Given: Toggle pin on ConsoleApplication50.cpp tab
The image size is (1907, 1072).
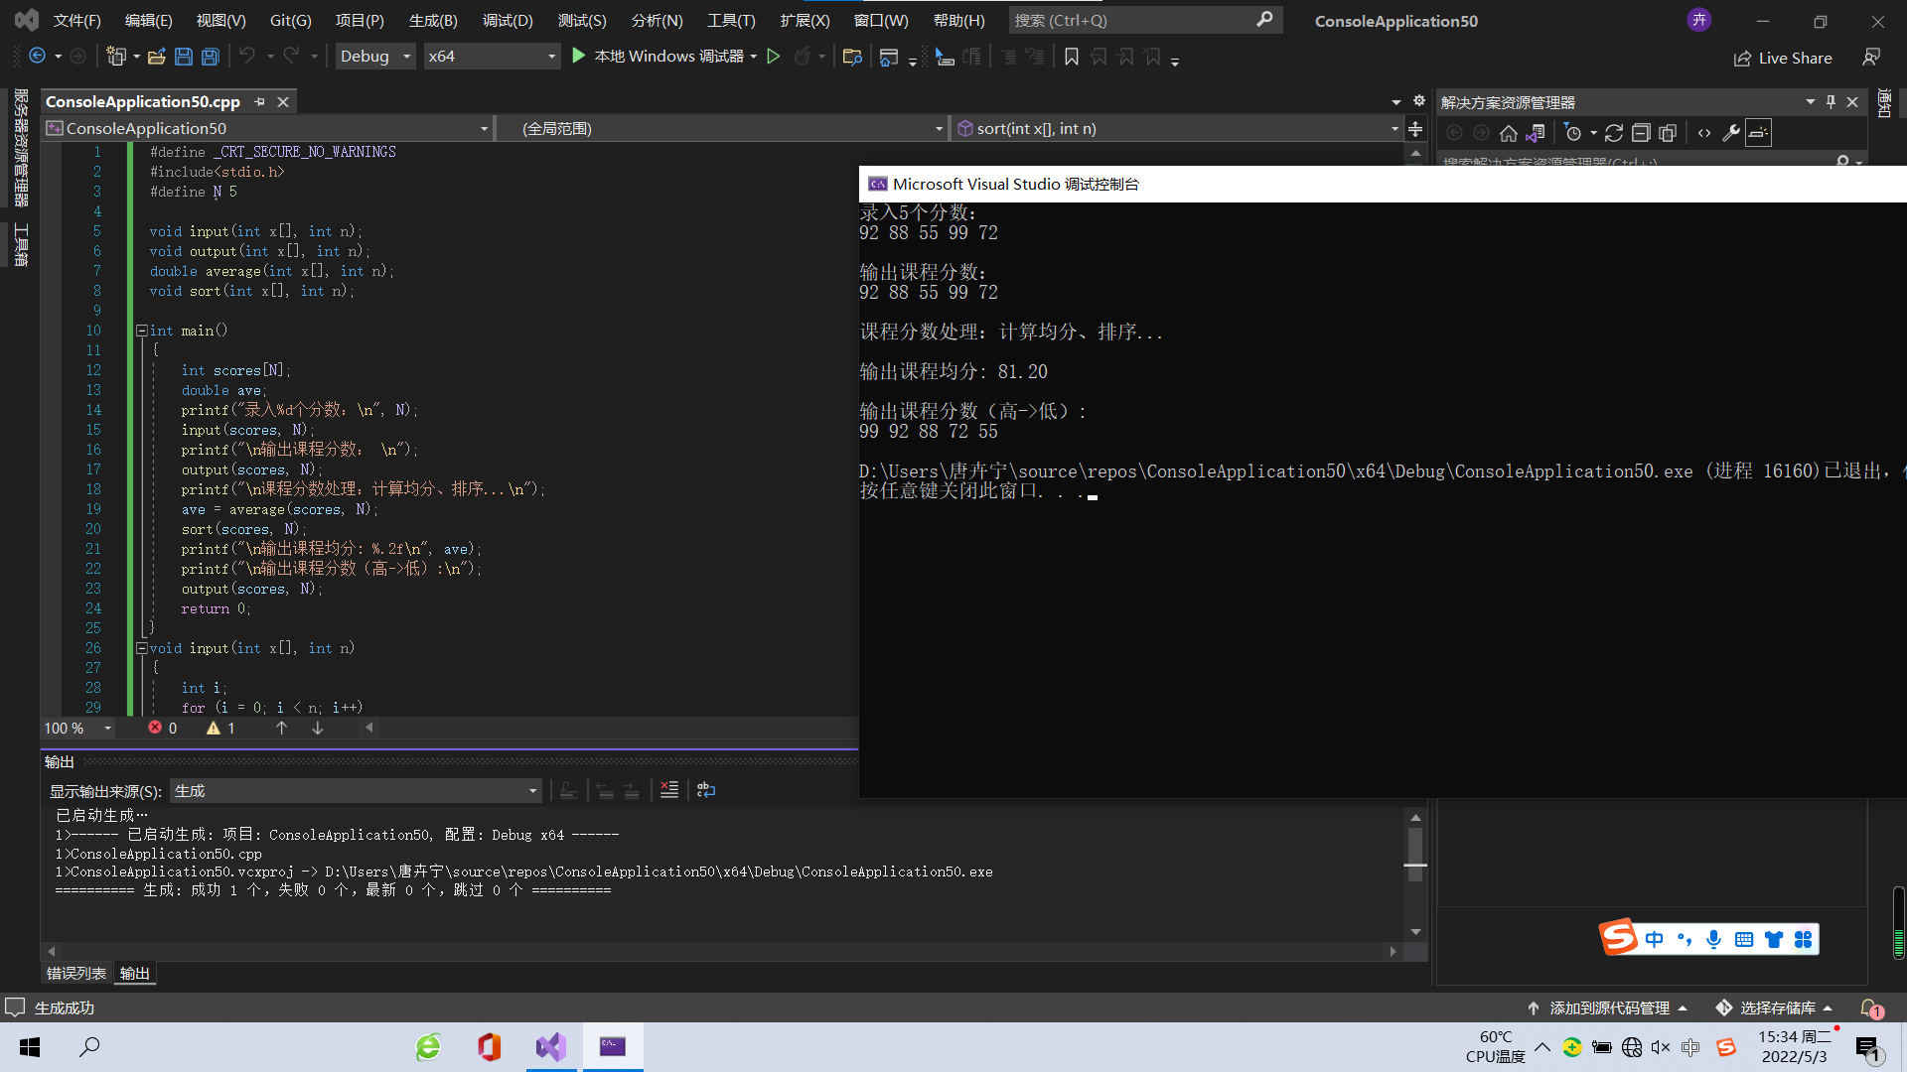Looking at the screenshot, I should tap(260, 101).
